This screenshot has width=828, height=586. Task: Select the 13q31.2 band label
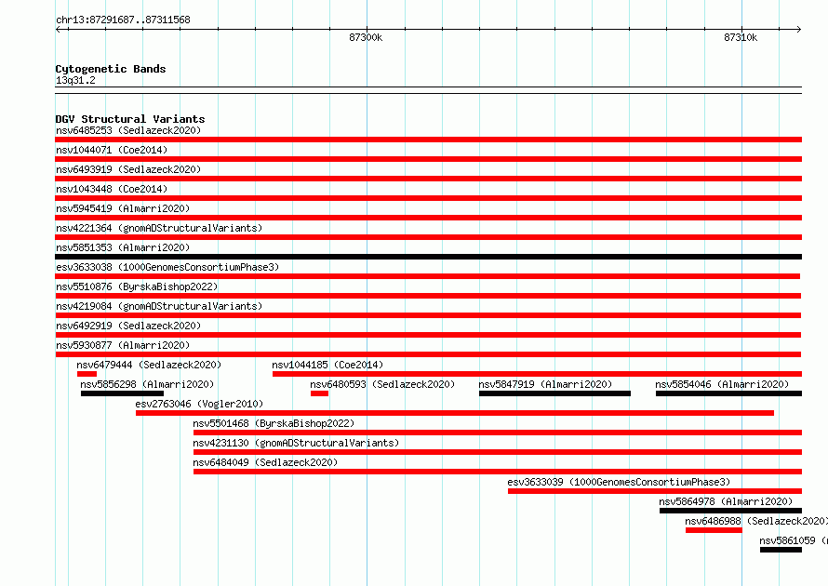(75, 80)
